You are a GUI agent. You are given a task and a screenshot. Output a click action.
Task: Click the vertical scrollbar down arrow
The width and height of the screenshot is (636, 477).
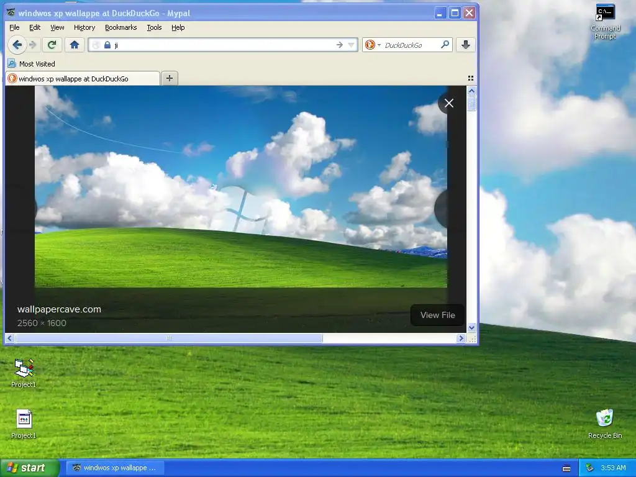[471, 327]
